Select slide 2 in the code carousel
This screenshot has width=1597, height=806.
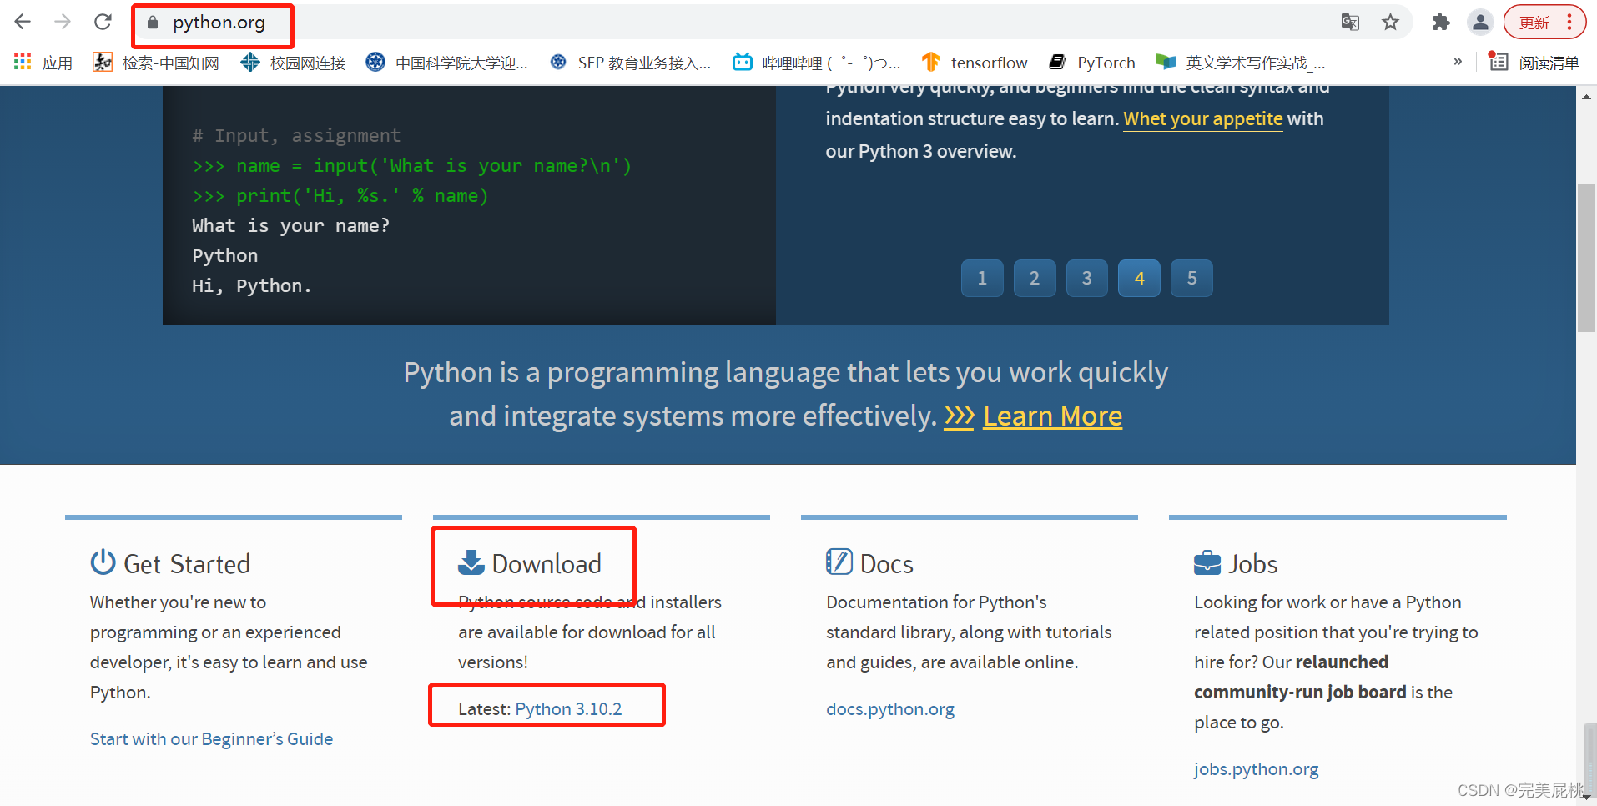[1035, 278]
